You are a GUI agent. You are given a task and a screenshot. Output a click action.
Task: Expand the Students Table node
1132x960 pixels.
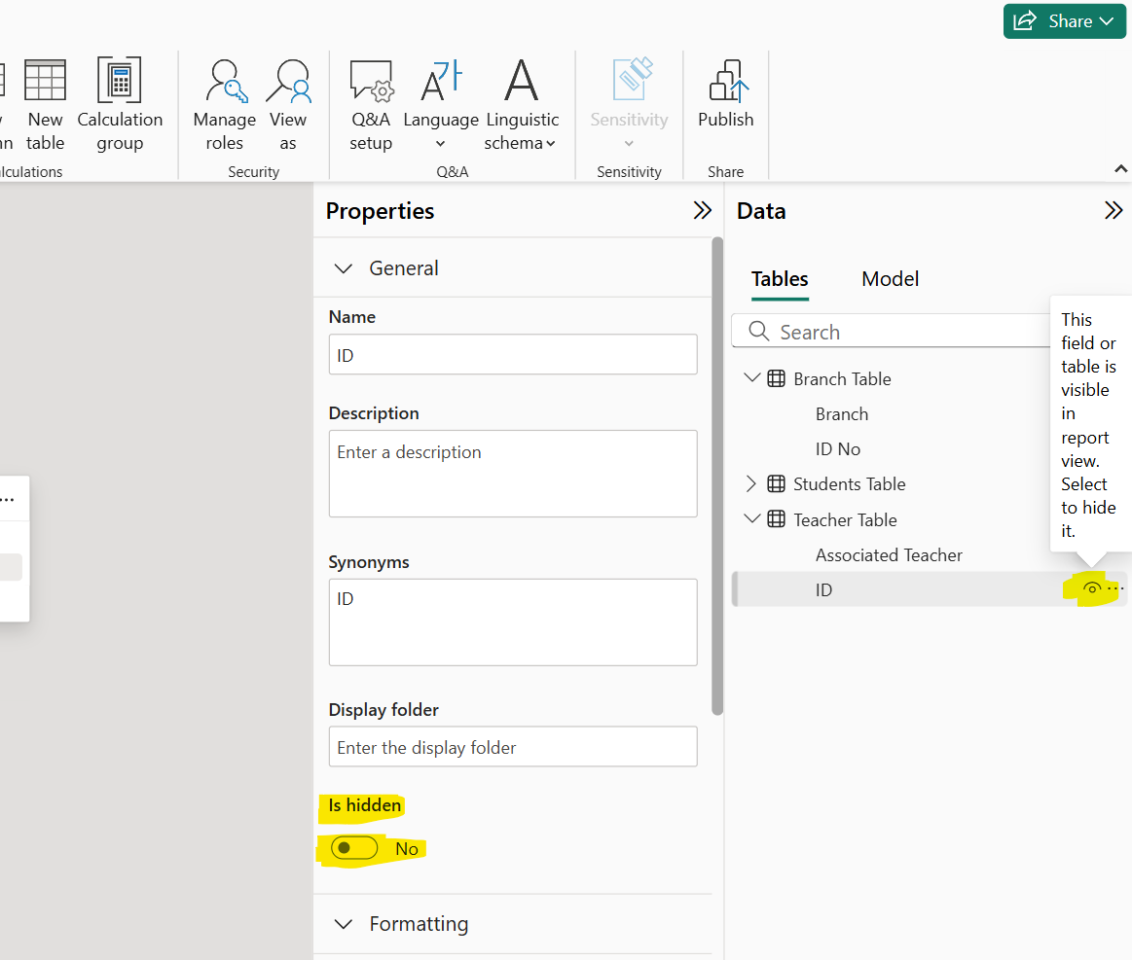pyautogui.click(x=751, y=483)
